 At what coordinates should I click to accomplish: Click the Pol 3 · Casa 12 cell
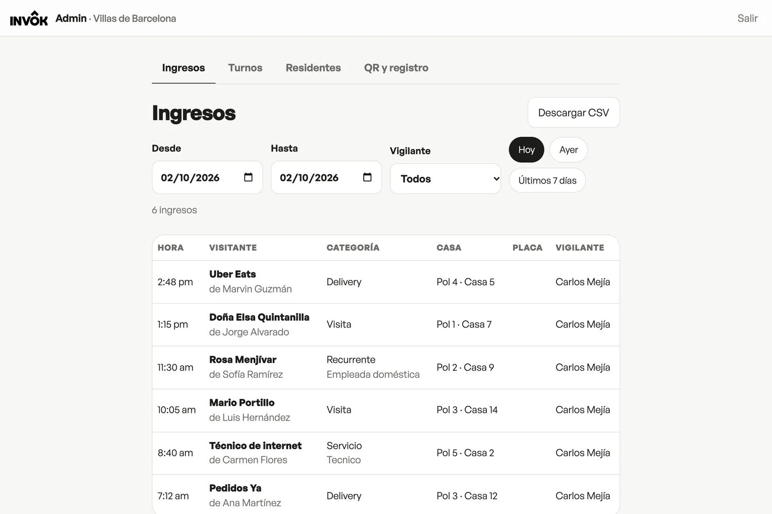point(467,496)
